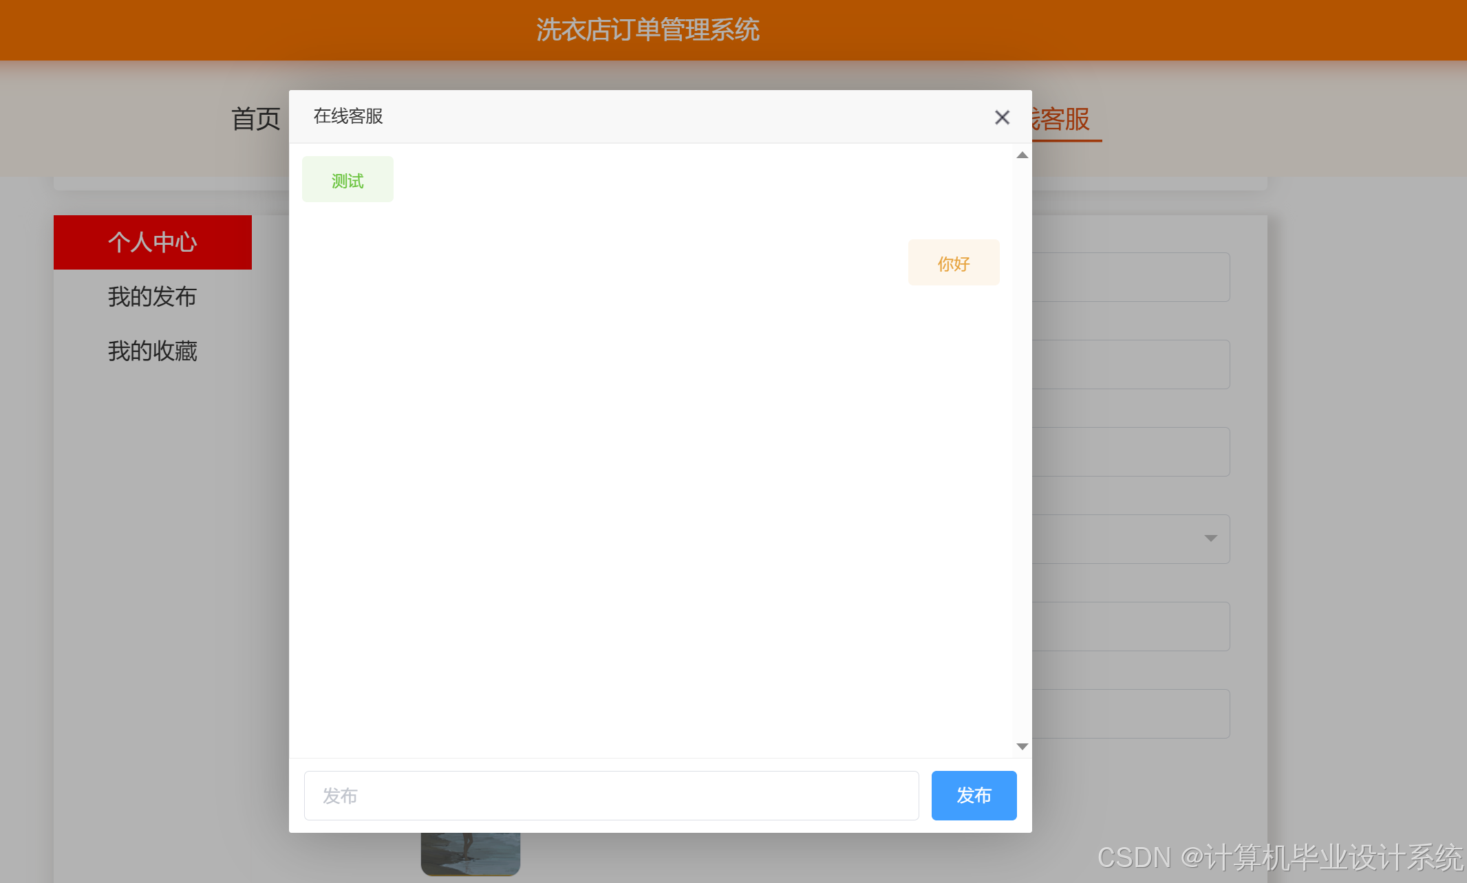
Task: Click the second form input field behind dialog
Action: pyautogui.click(x=1130, y=364)
